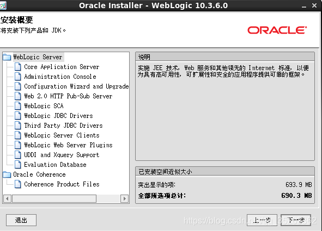Click the installer window icon in the title bar
The height and width of the screenshot is (231, 322).
[3, 5]
